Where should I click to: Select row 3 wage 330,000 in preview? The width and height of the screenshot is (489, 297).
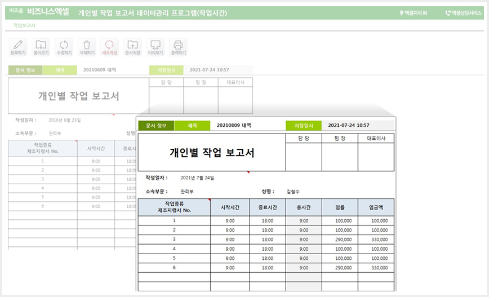(376, 240)
